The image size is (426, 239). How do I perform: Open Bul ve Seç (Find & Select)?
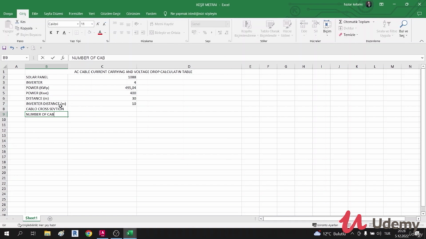point(403,29)
